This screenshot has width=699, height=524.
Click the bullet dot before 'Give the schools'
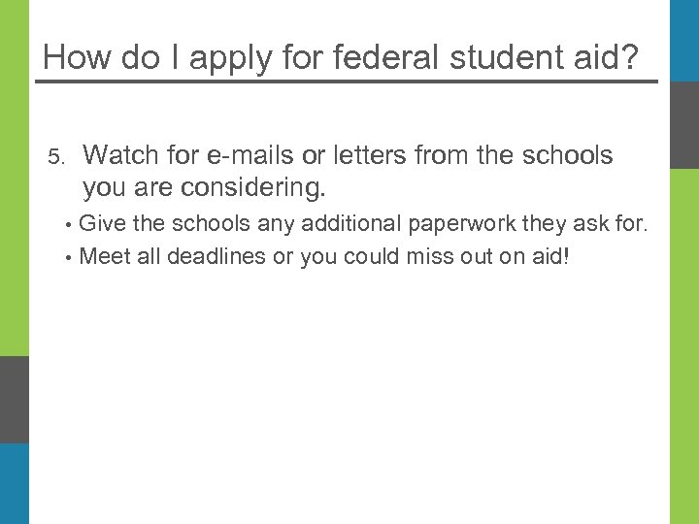click(x=69, y=226)
